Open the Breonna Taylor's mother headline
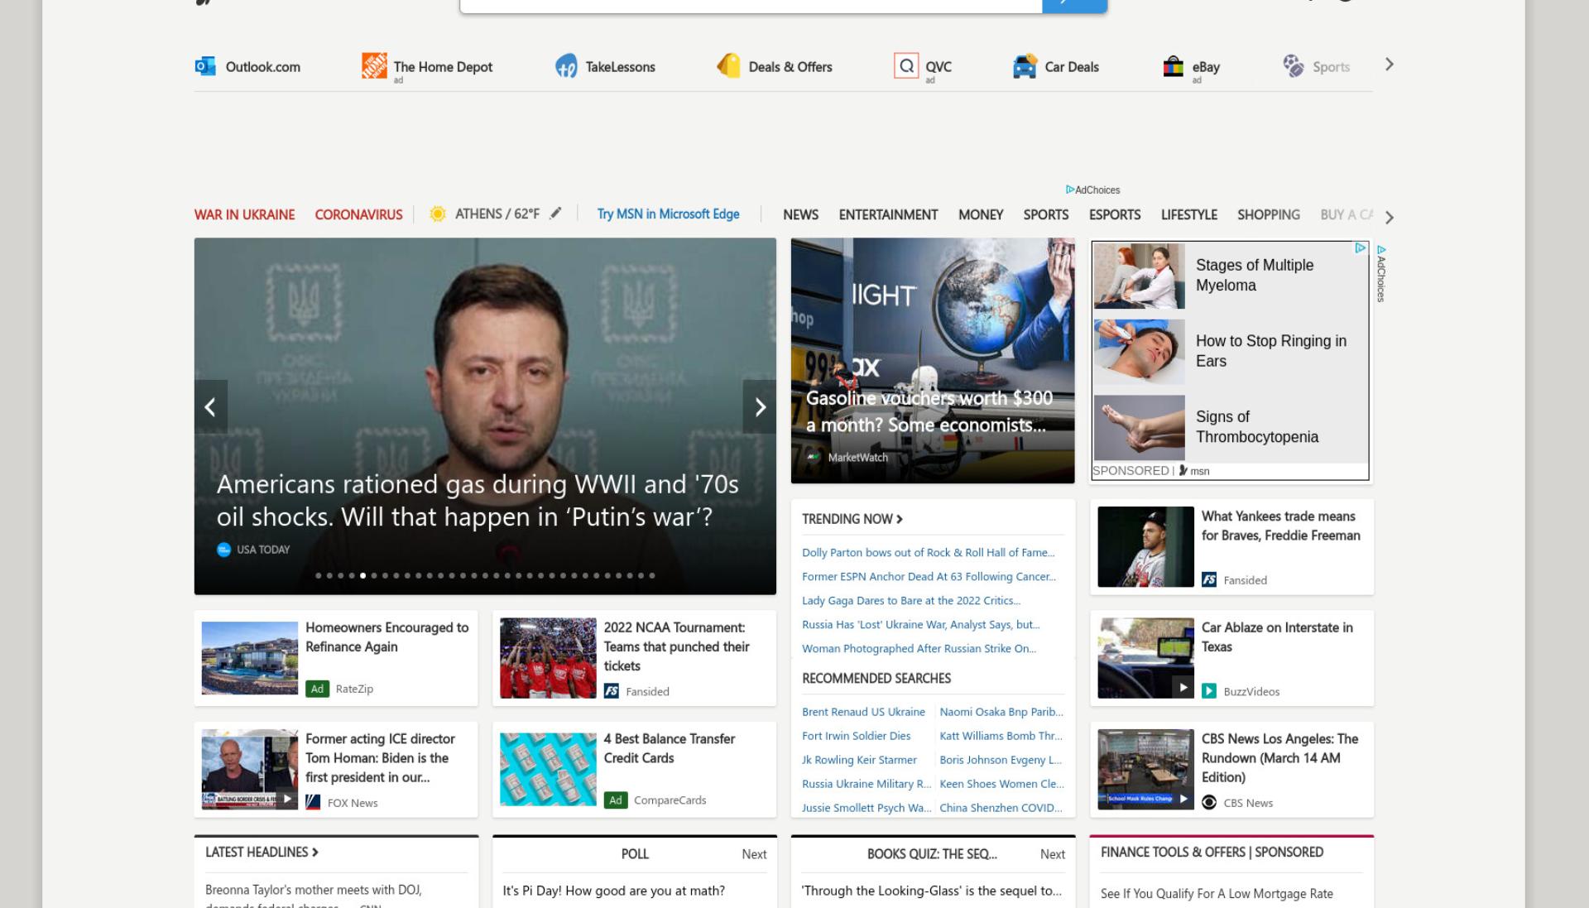The height and width of the screenshot is (908, 1589). pyautogui.click(x=314, y=896)
